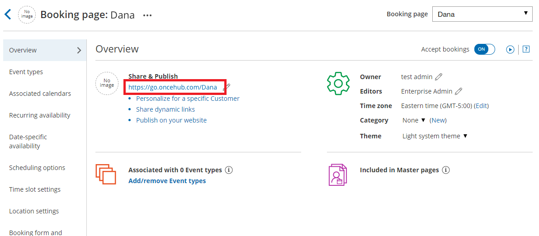Click the info icon beside Event types
Screen dimensions: 539x236
[x=229, y=170]
